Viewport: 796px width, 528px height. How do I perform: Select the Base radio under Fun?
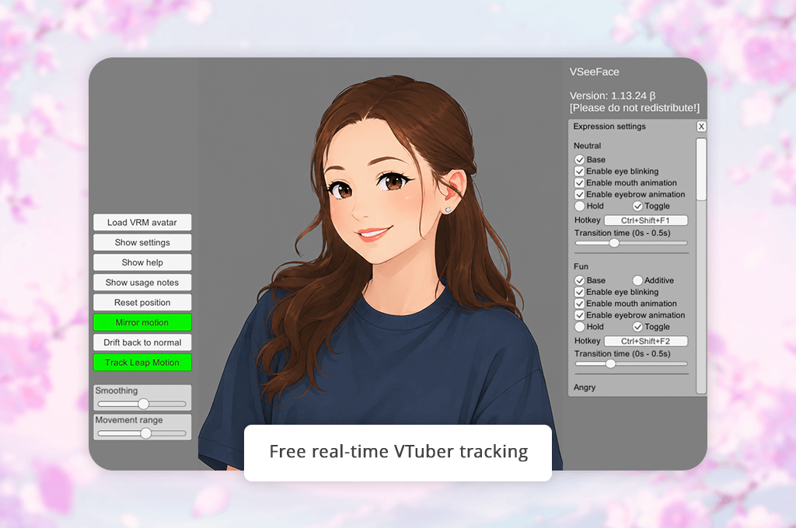pos(579,280)
